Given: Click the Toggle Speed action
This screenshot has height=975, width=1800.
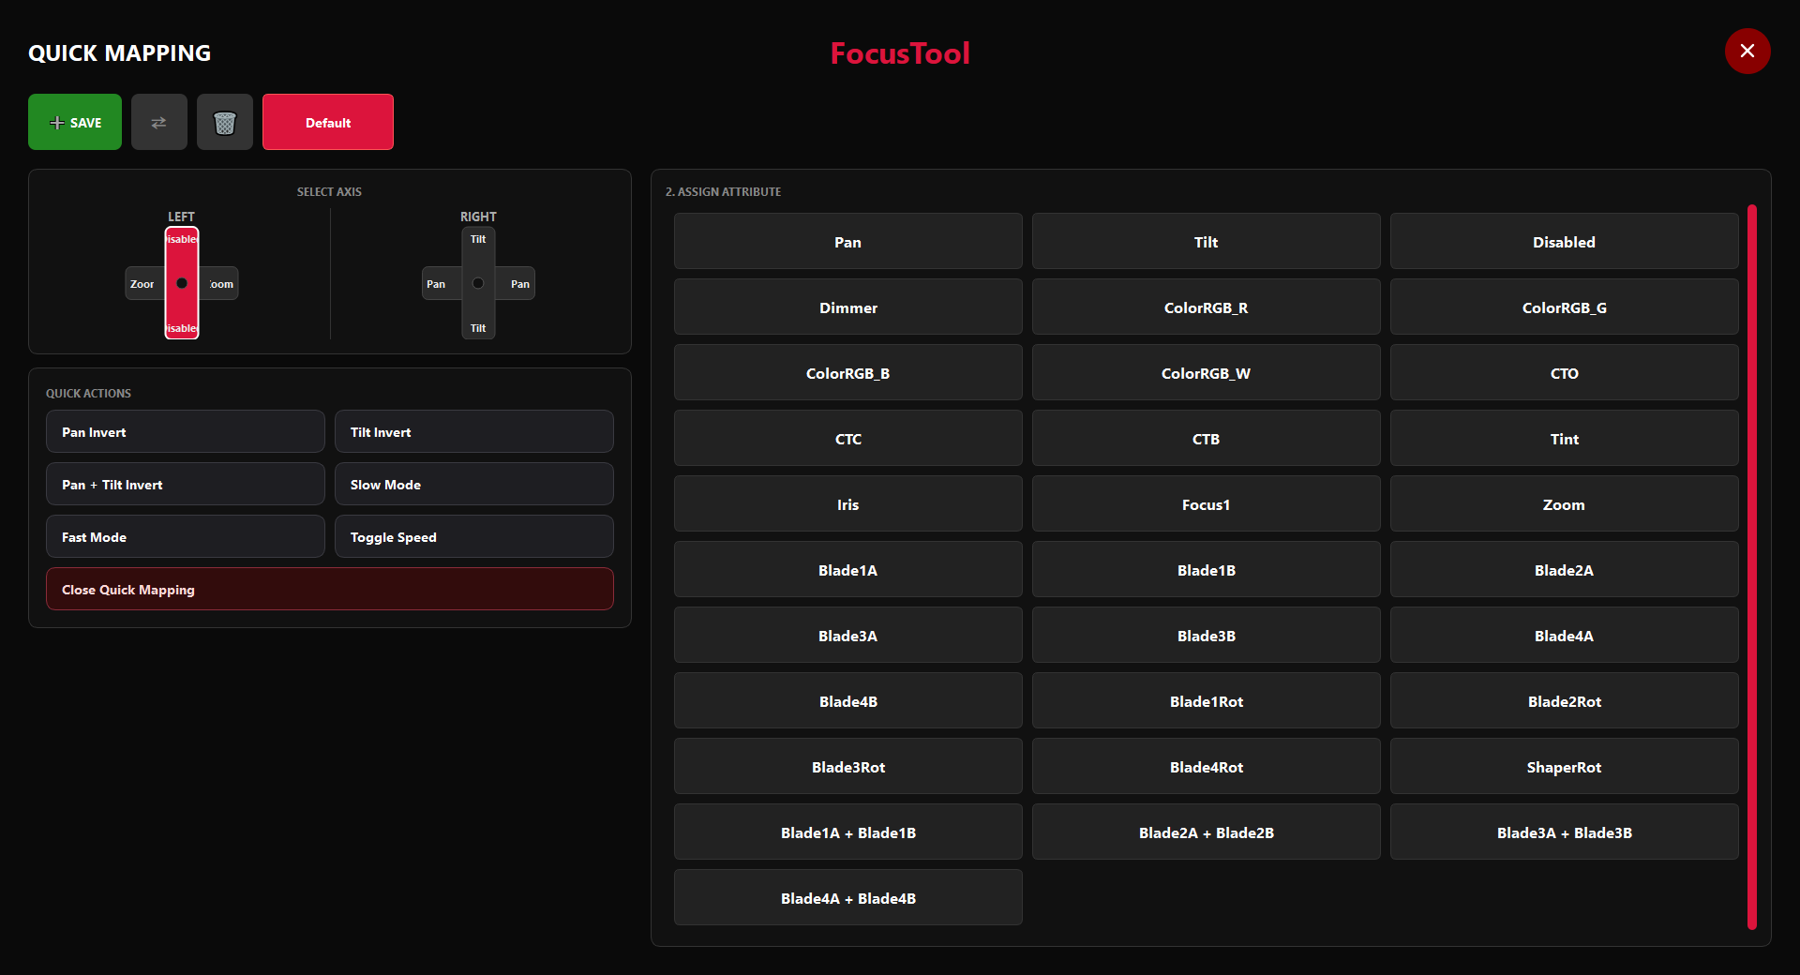Looking at the screenshot, I should tap(474, 536).
